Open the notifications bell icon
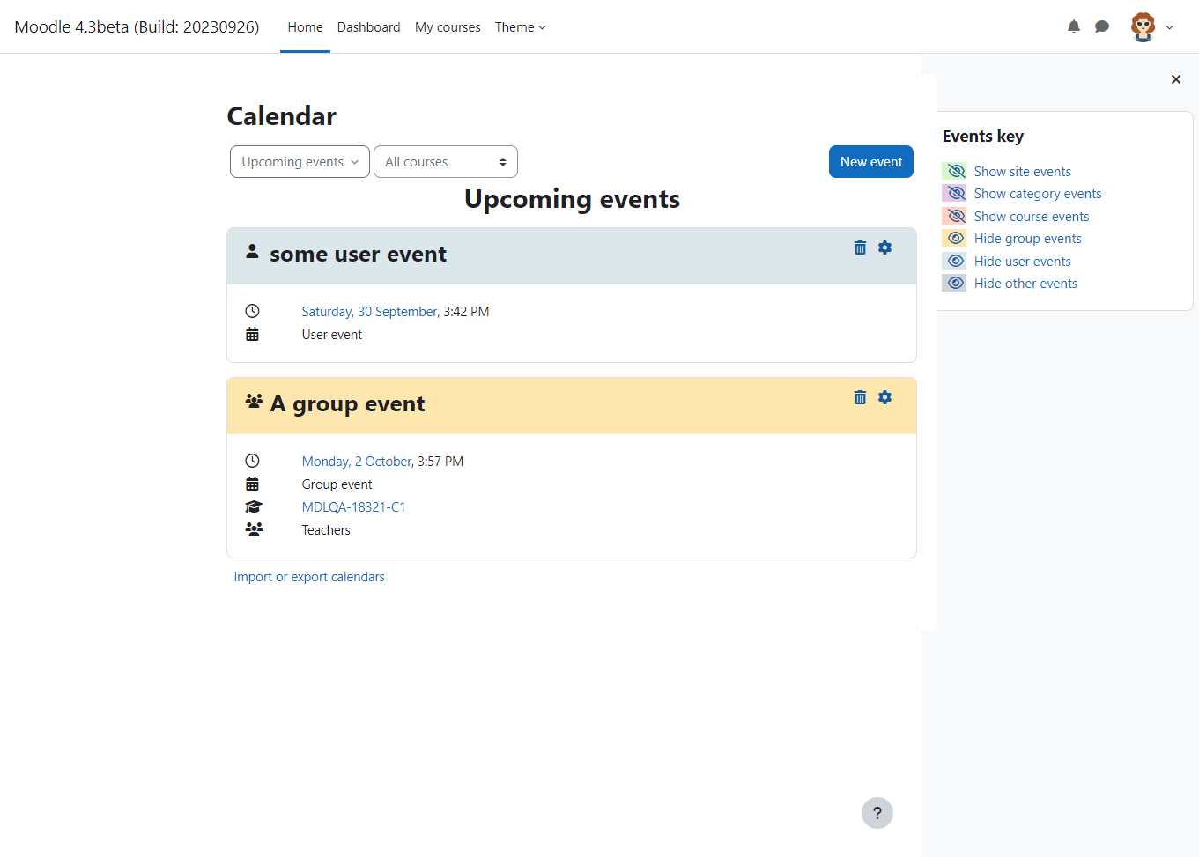 1073,26
